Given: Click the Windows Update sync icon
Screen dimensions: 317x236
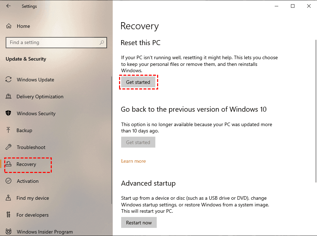Looking at the screenshot, I should pyautogui.click(x=9, y=80).
